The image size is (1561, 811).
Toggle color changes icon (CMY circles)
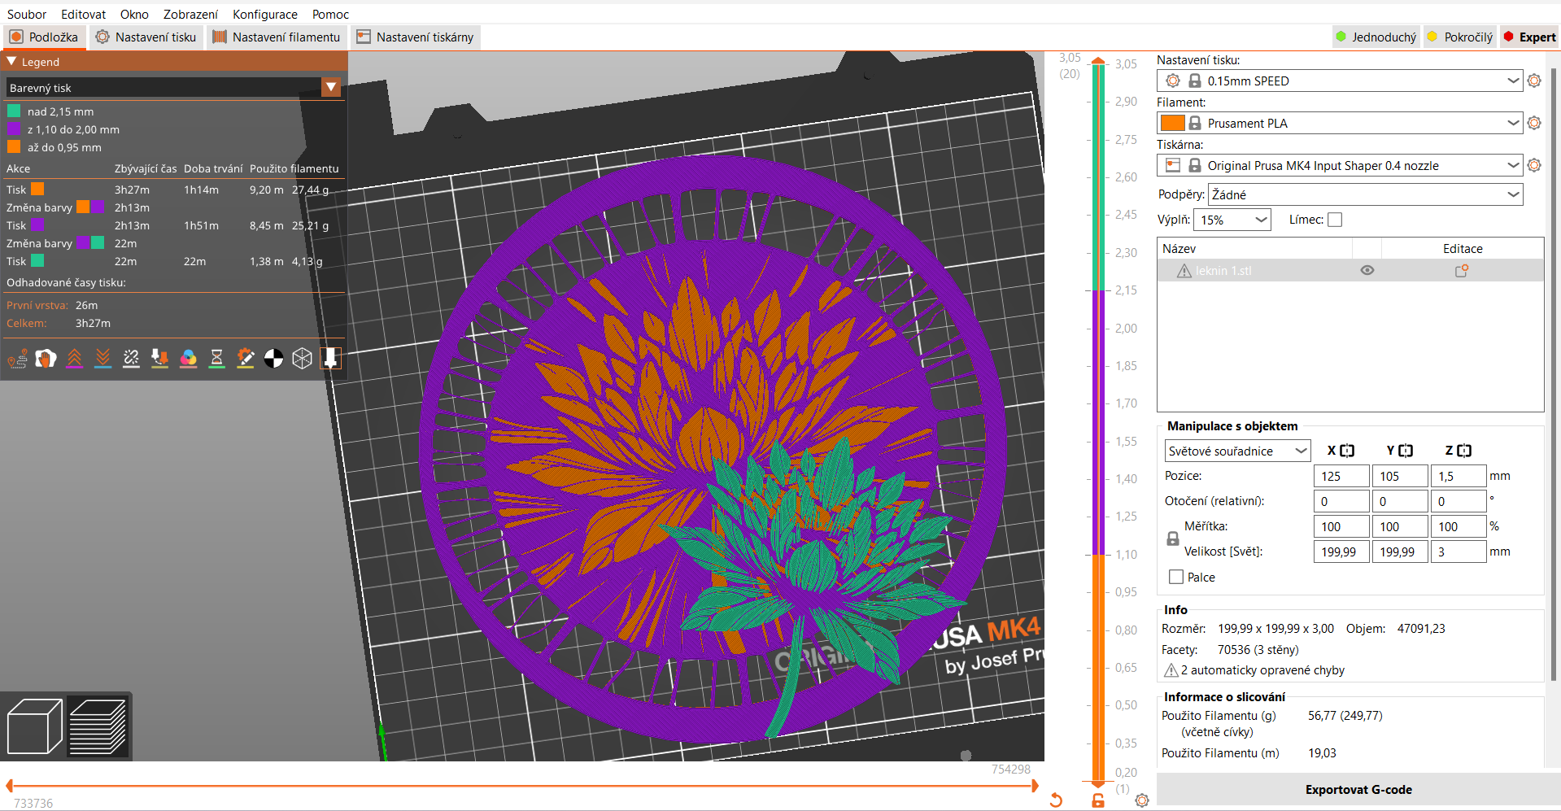tap(188, 358)
